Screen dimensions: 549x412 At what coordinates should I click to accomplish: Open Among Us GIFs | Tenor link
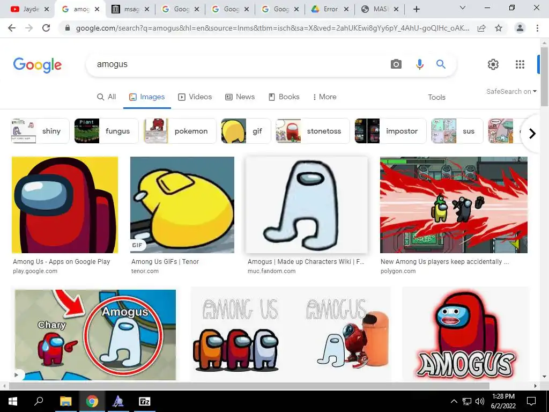165,262
